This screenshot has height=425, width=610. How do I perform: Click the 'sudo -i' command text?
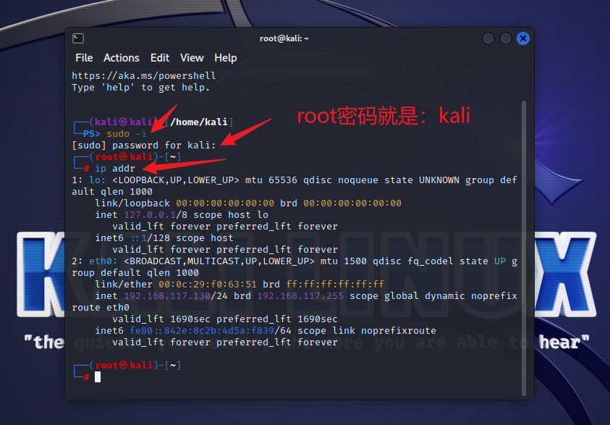127,134
